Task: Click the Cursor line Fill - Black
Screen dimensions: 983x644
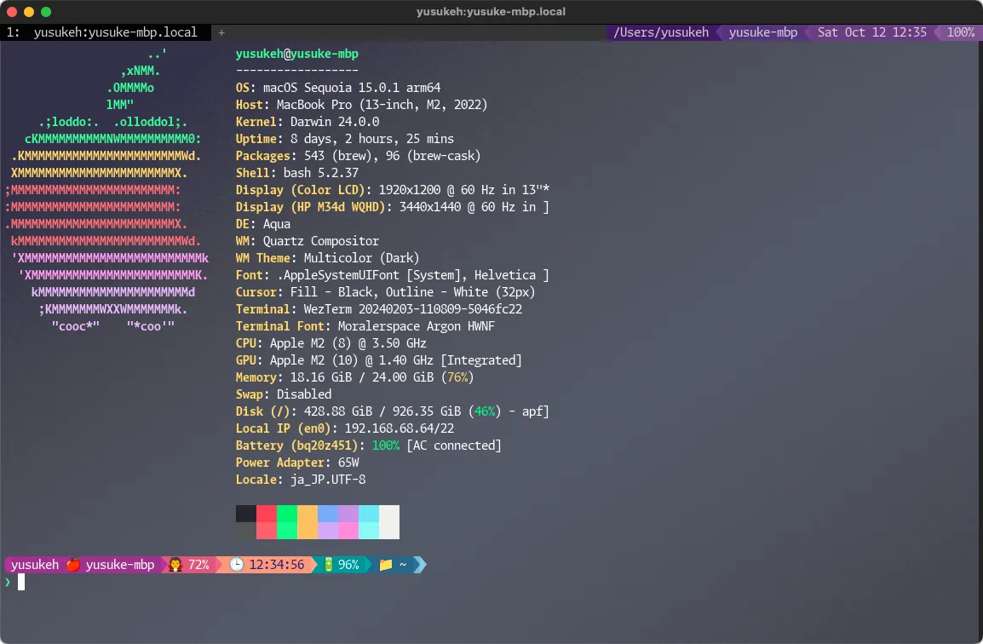Action: coord(386,291)
